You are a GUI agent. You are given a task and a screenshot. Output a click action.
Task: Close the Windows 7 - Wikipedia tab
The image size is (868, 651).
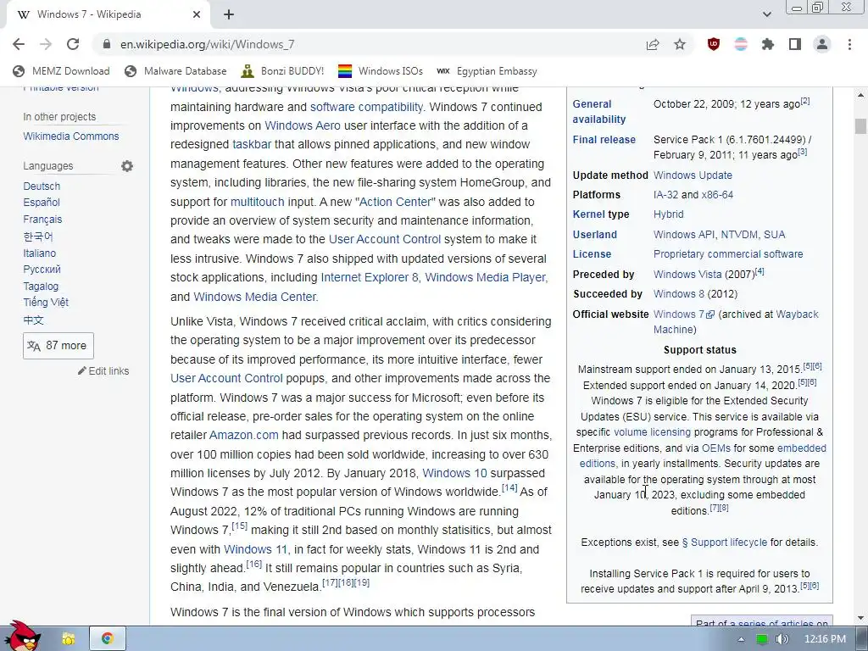(197, 15)
